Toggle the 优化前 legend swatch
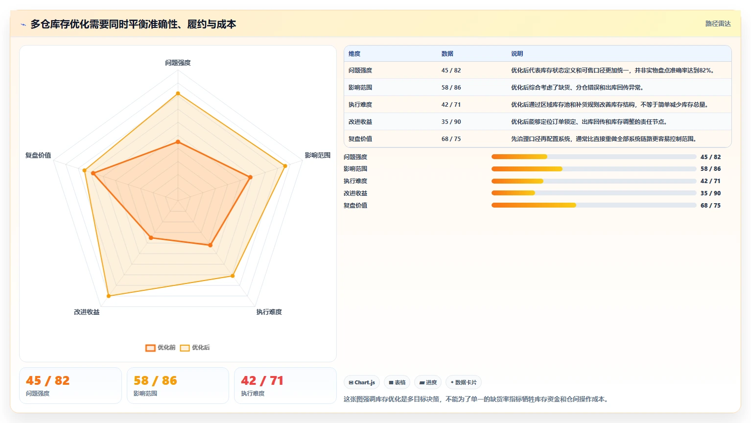Image resolution: width=751 pixels, height=423 pixels. click(150, 348)
